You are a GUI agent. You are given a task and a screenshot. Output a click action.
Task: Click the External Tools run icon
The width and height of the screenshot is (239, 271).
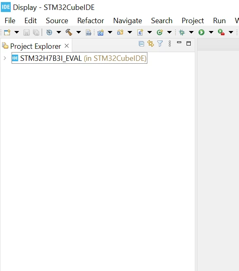221,32
